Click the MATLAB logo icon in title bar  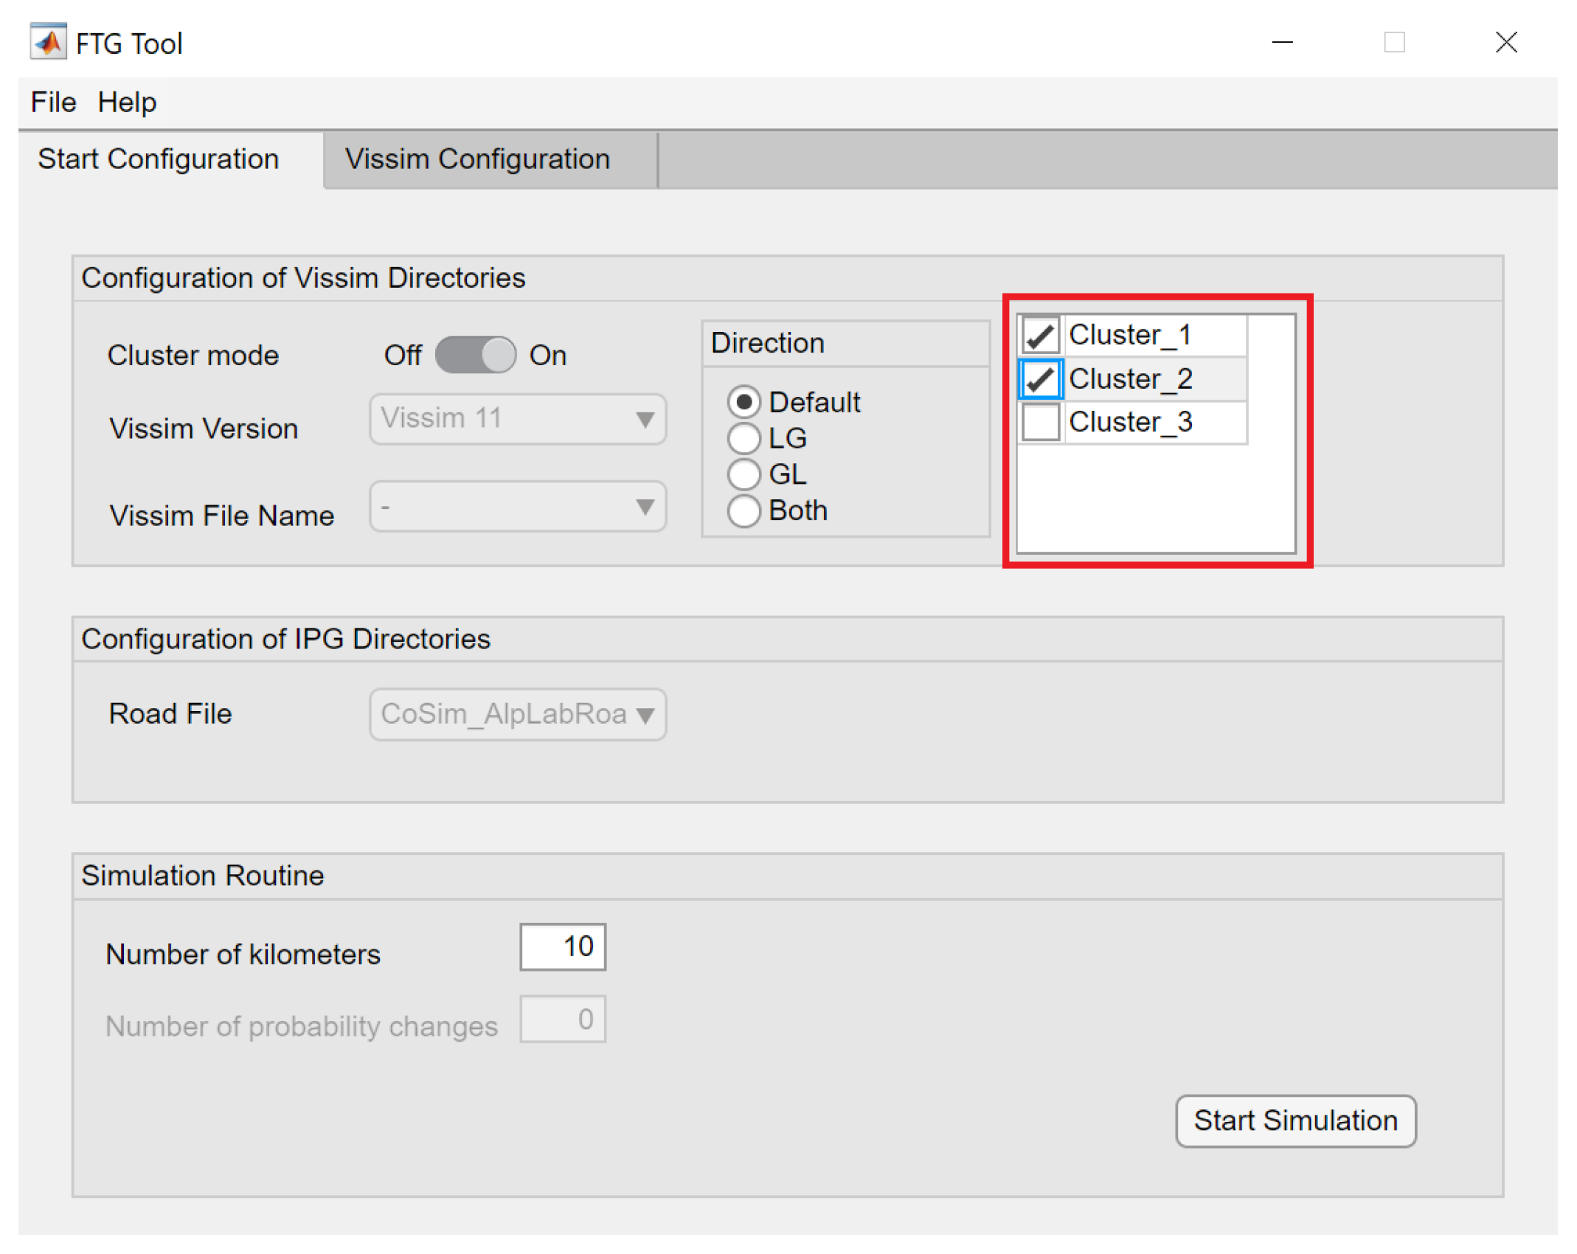click(48, 43)
